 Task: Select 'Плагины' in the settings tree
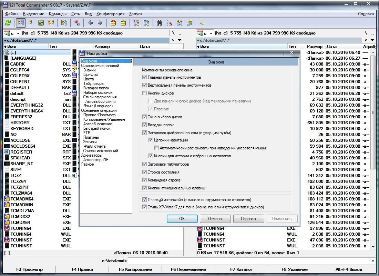coord(91,137)
